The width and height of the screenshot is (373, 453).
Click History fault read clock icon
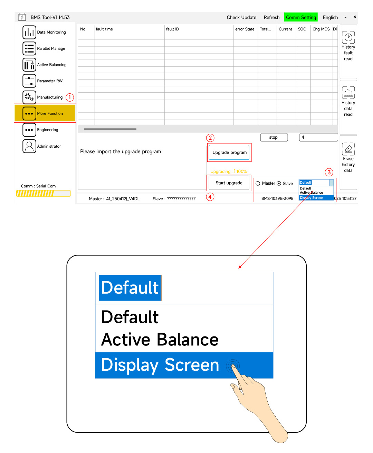pos(348,37)
